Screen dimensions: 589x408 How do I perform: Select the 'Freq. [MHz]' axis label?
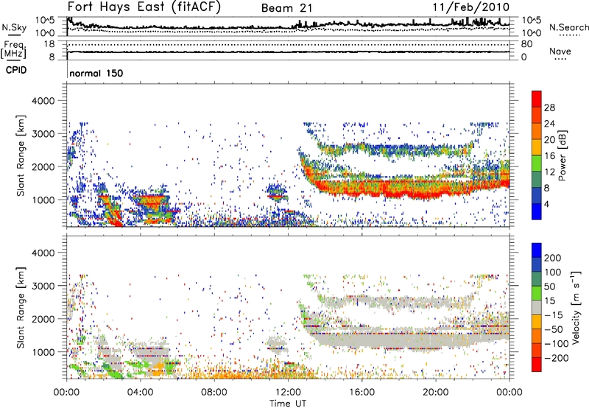13,49
